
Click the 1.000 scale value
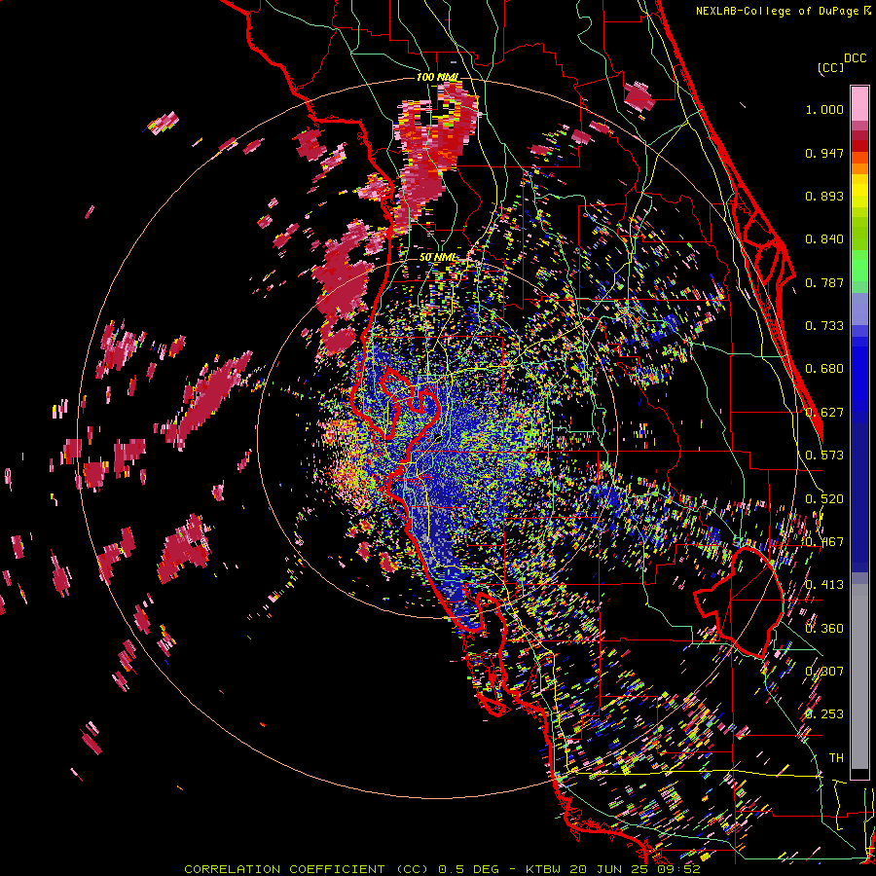pos(824,109)
